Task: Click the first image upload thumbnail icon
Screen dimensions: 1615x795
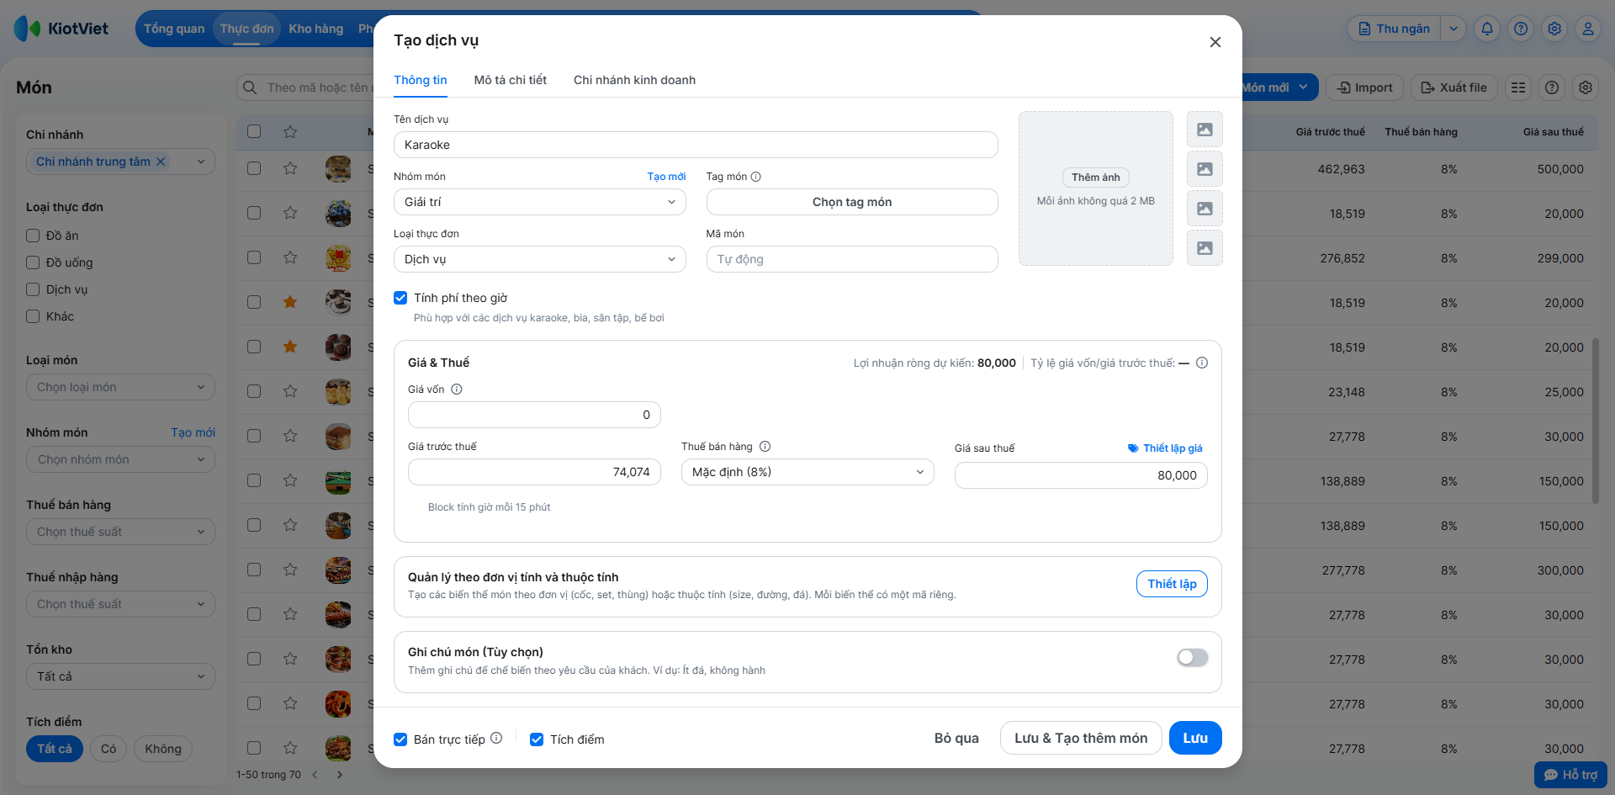Action: coord(1205,130)
